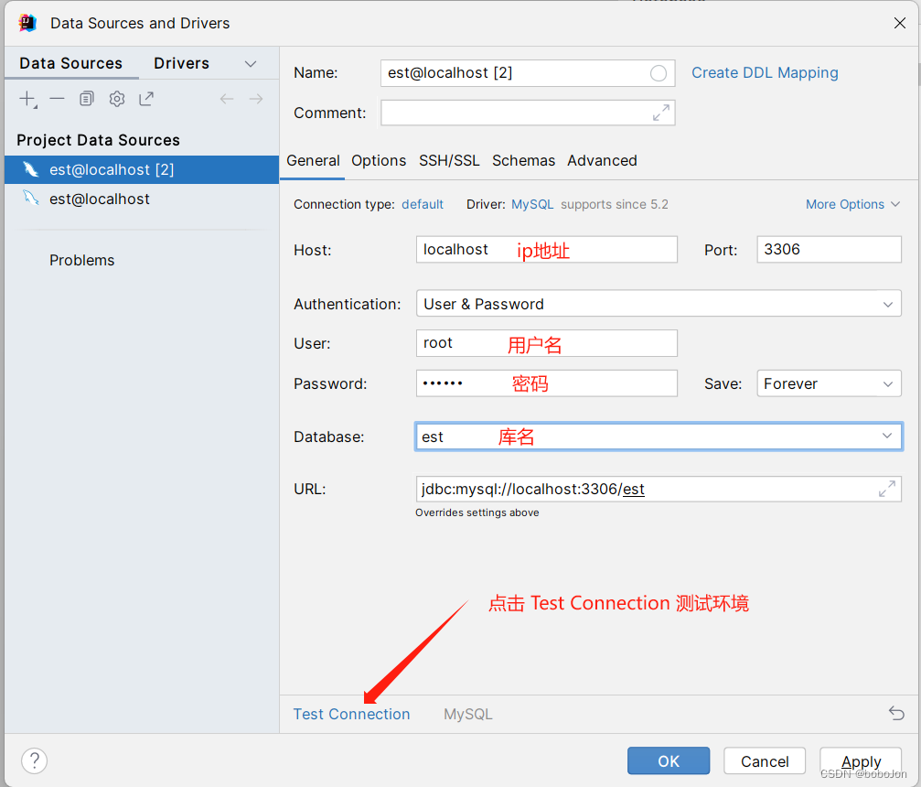
Task: Add a new data source with plus icon
Action: point(27,99)
